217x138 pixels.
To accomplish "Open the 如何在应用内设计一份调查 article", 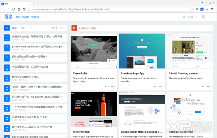I will [x=30, y=57].
